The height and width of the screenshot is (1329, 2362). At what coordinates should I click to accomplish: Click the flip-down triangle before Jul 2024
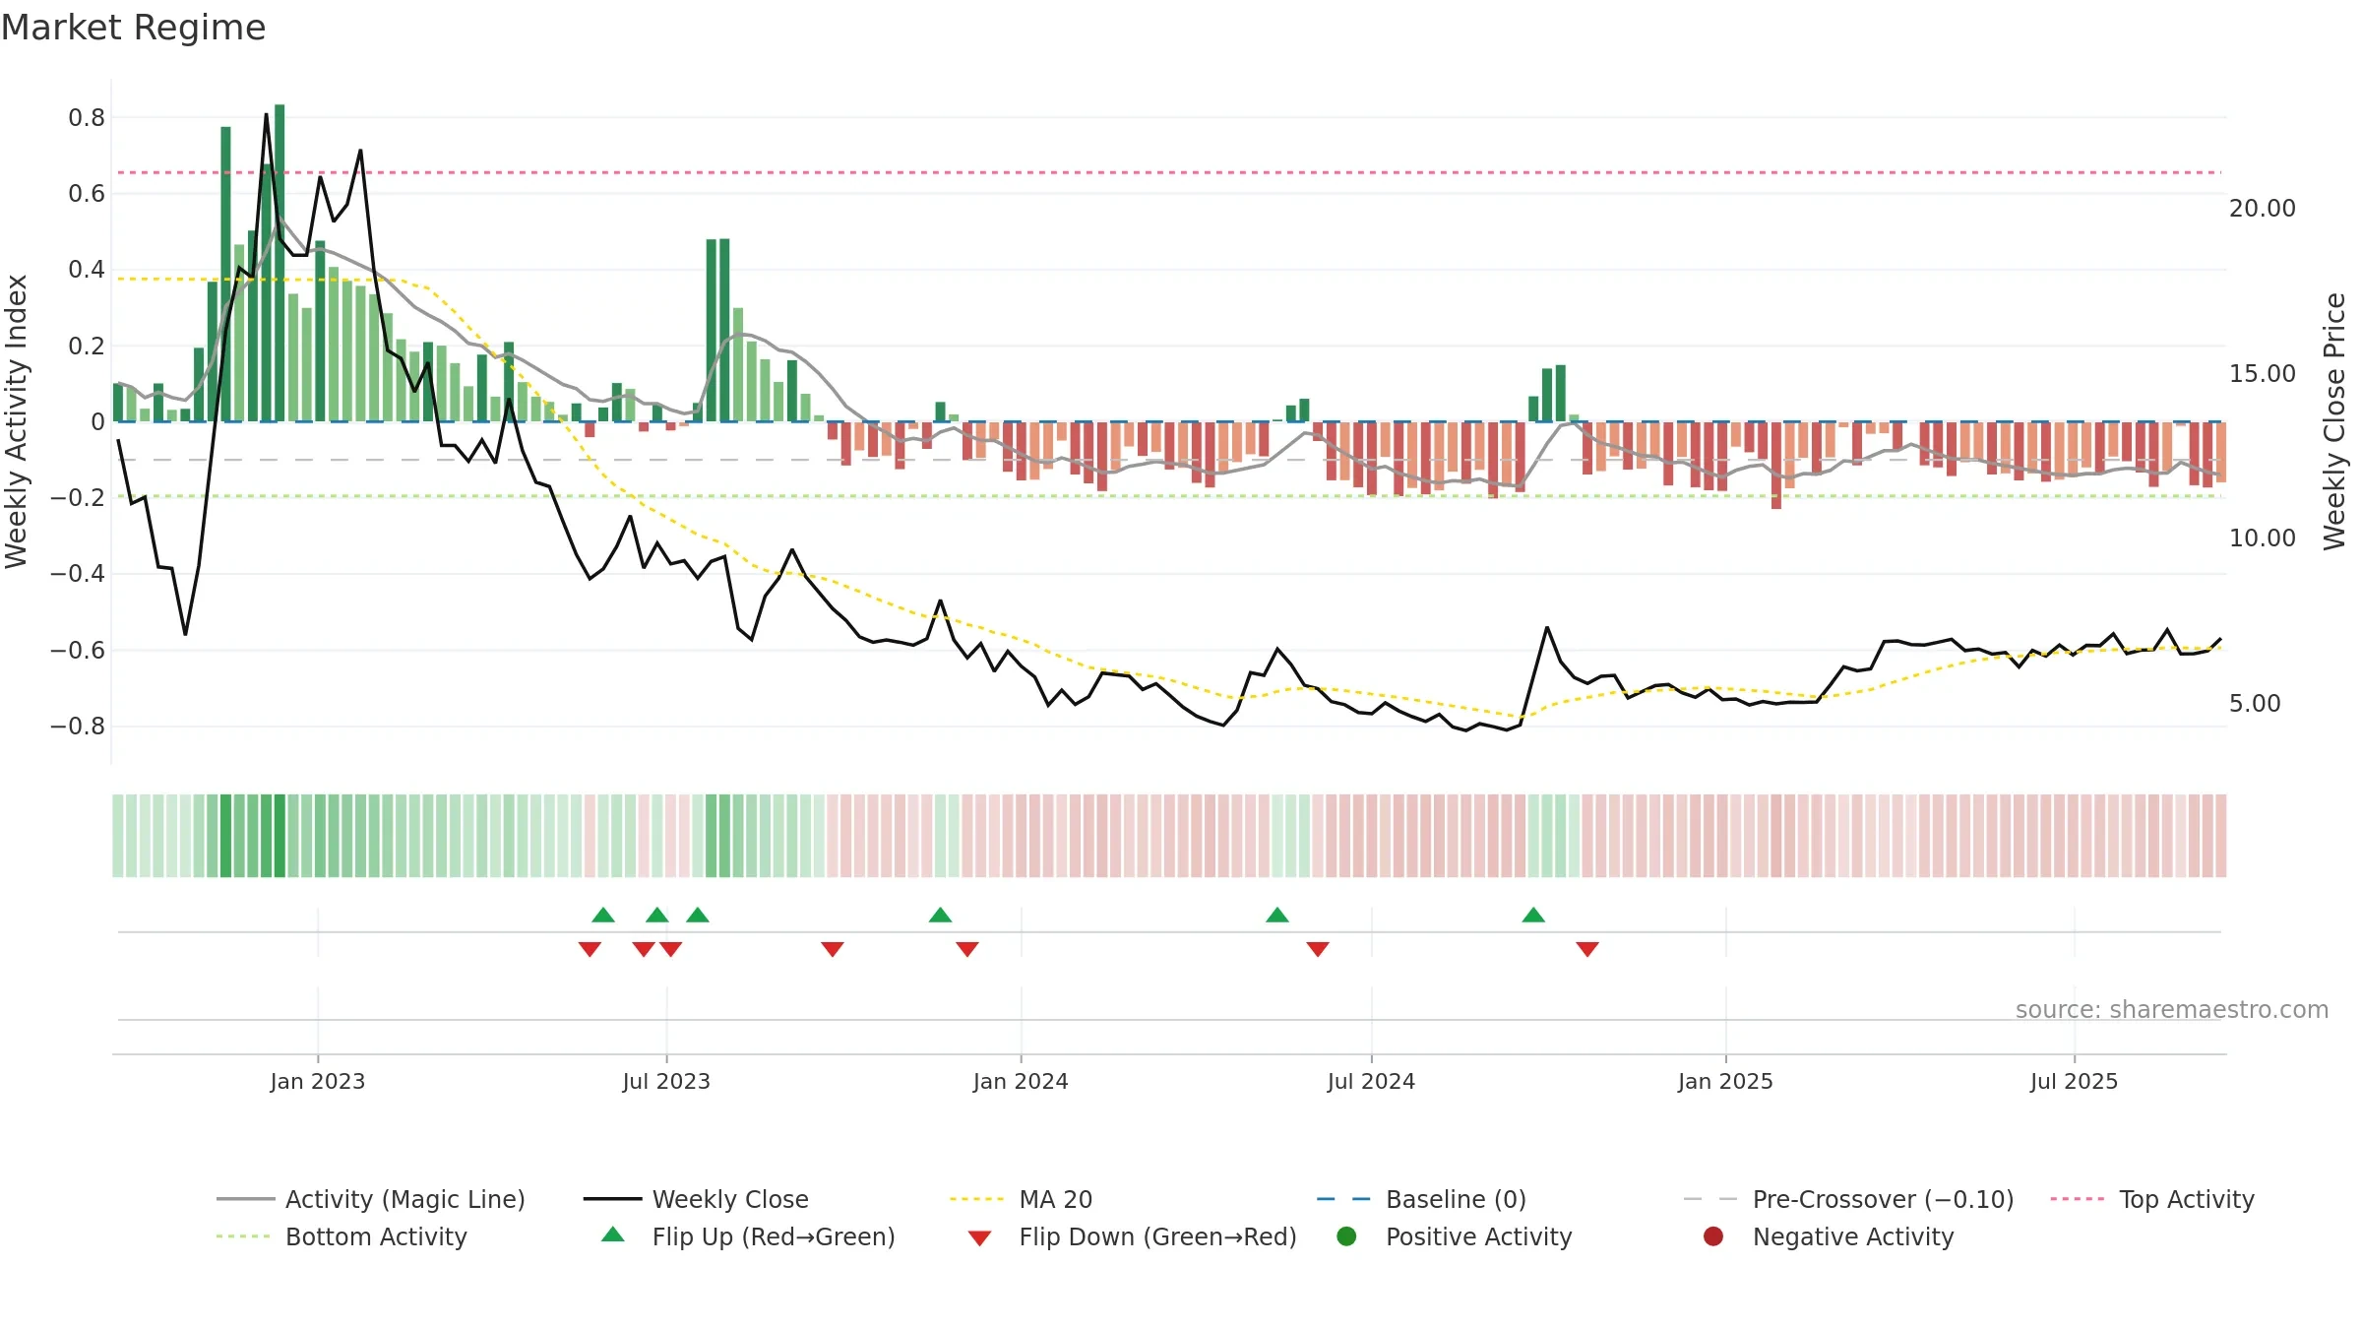pyautogui.click(x=1318, y=949)
